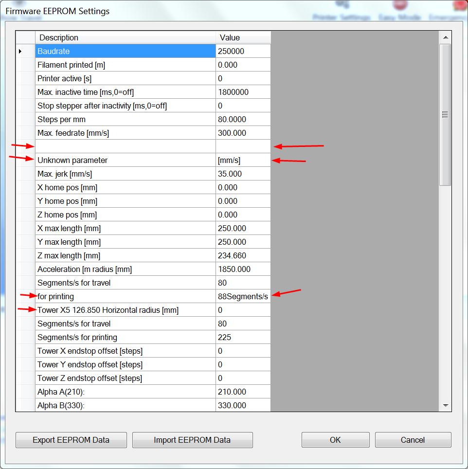Edit Max. feedrate value cell

coord(243,133)
